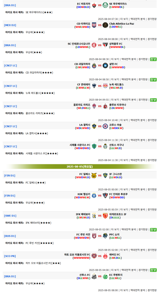Click the 애버딘 FC team crest

(105, 256)
